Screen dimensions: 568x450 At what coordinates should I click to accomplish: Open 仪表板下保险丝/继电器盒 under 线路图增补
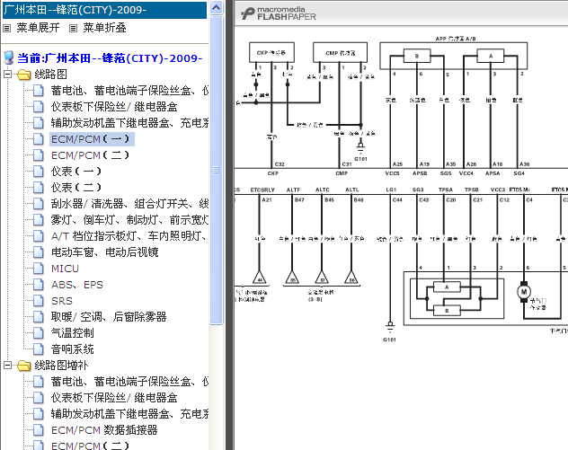(x=114, y=398)
